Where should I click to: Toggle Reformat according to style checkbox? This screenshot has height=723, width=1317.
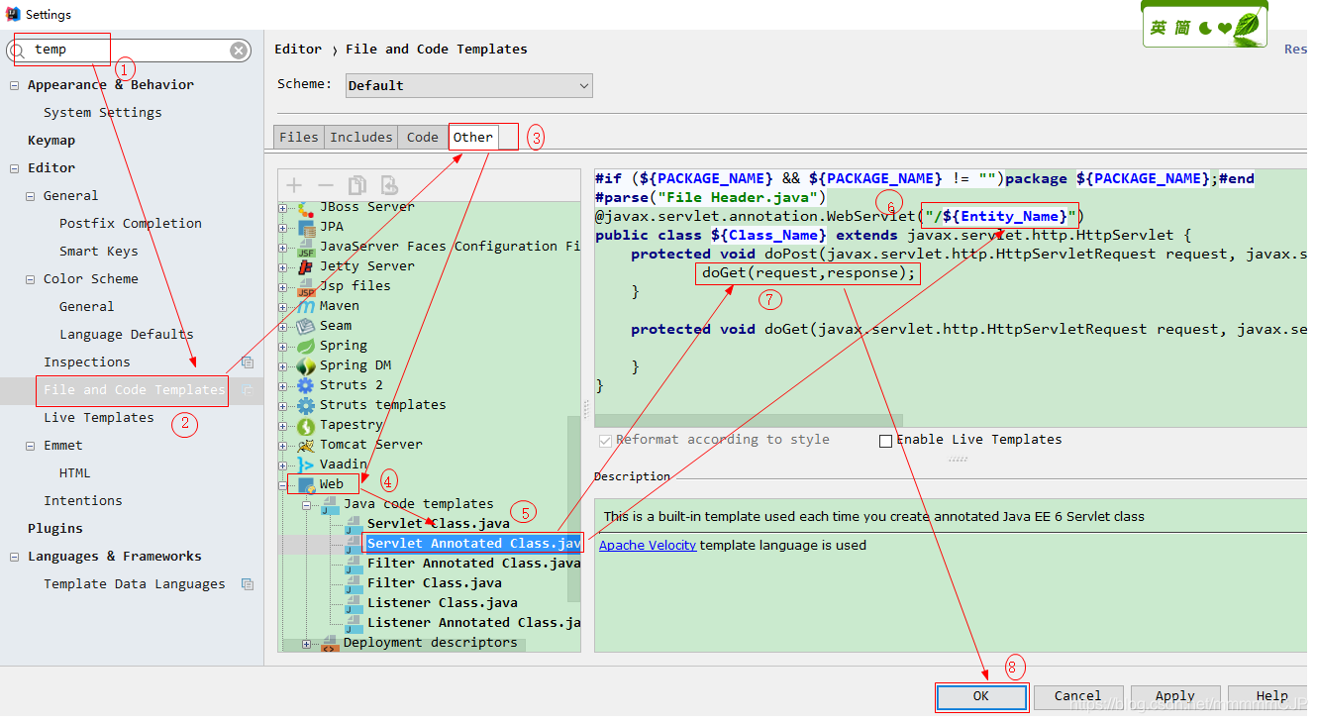tap(605, 441)
